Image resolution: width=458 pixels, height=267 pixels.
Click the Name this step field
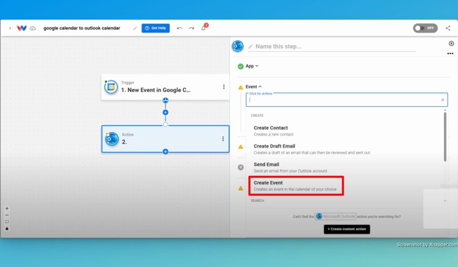[331, 47]
